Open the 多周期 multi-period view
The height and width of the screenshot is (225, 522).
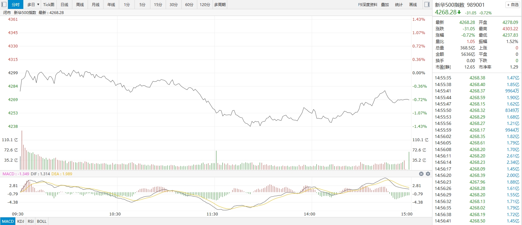220,4
